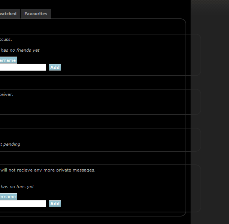Screen dimensions: 229x224
Task: Select the text 'will not recieve any more private messages.'
Action: point(48,170)
